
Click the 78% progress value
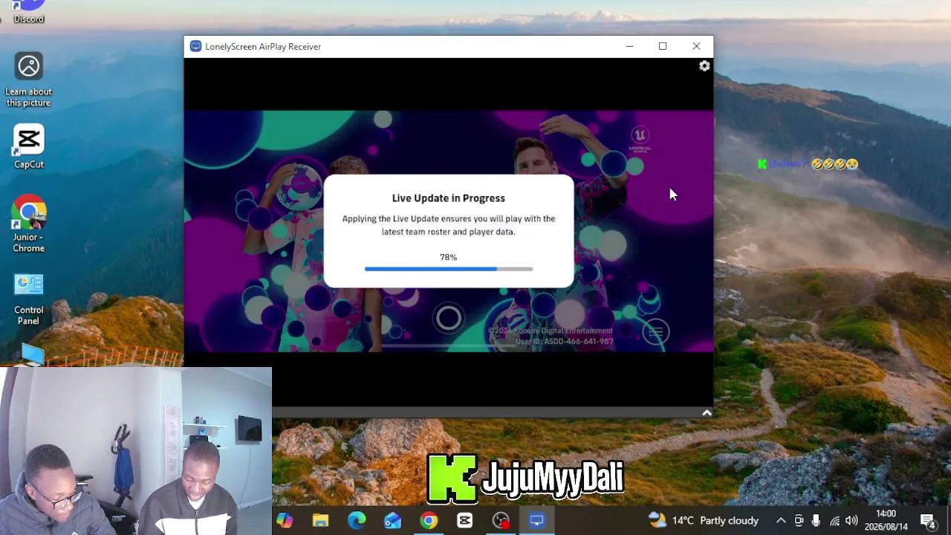point(448,257)
